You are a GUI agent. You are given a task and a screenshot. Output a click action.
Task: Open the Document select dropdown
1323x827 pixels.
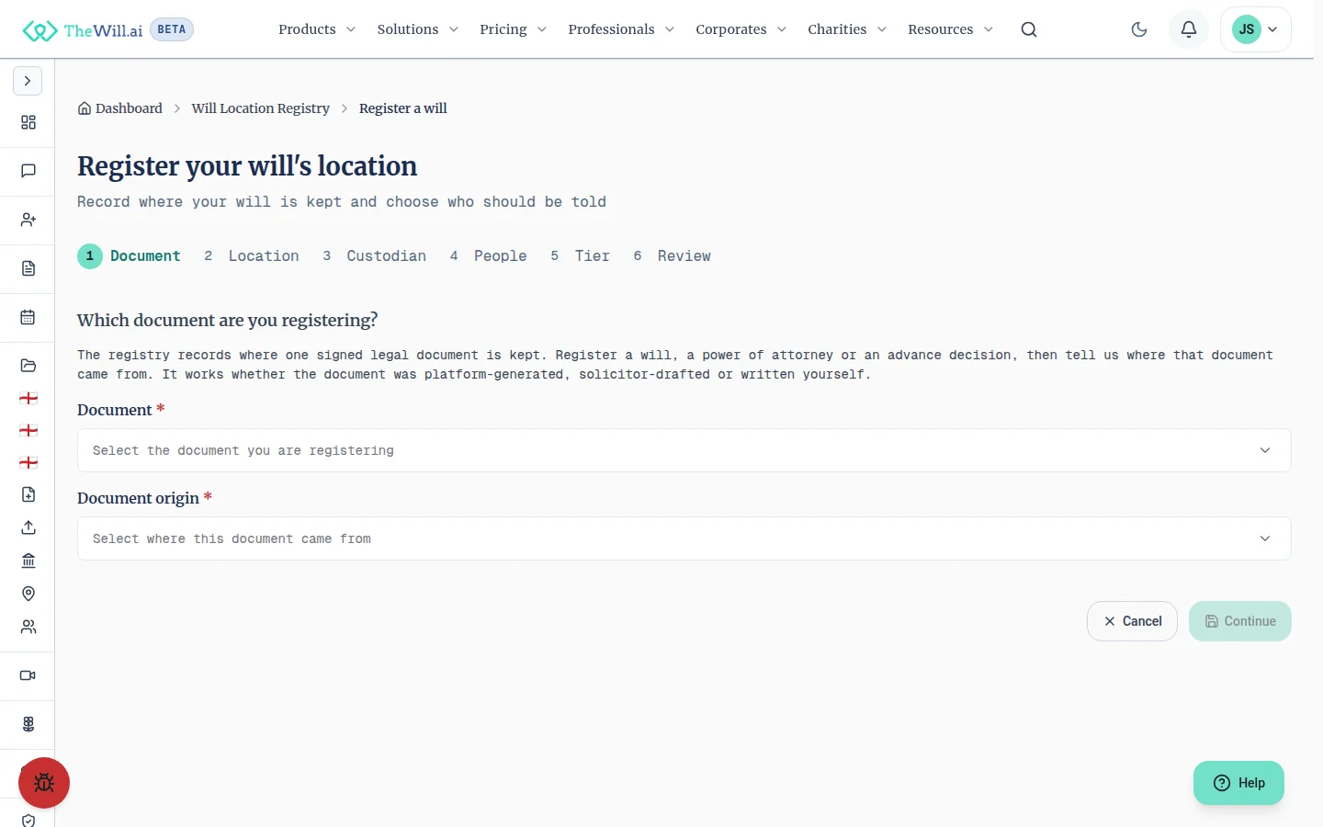click(684, 450)
